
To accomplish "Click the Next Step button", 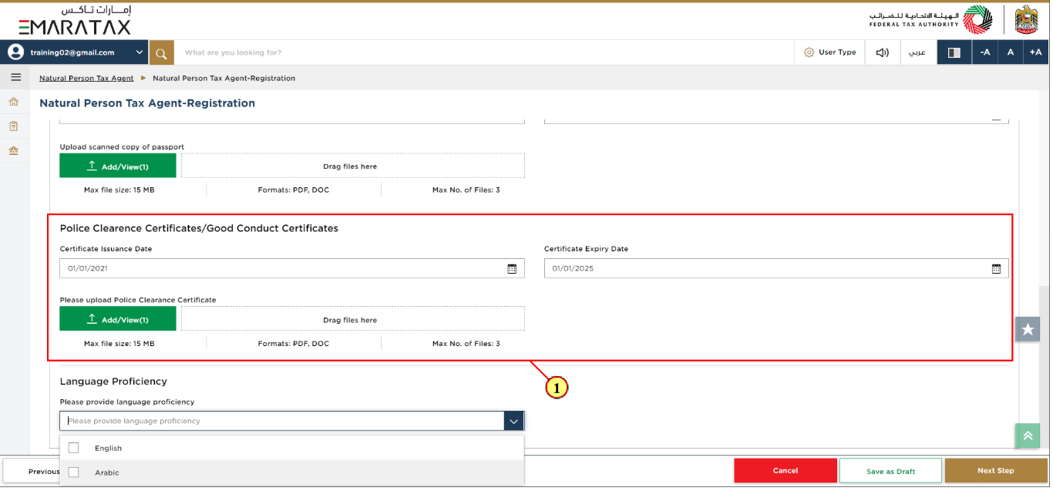I will click(x=996, y=471).
